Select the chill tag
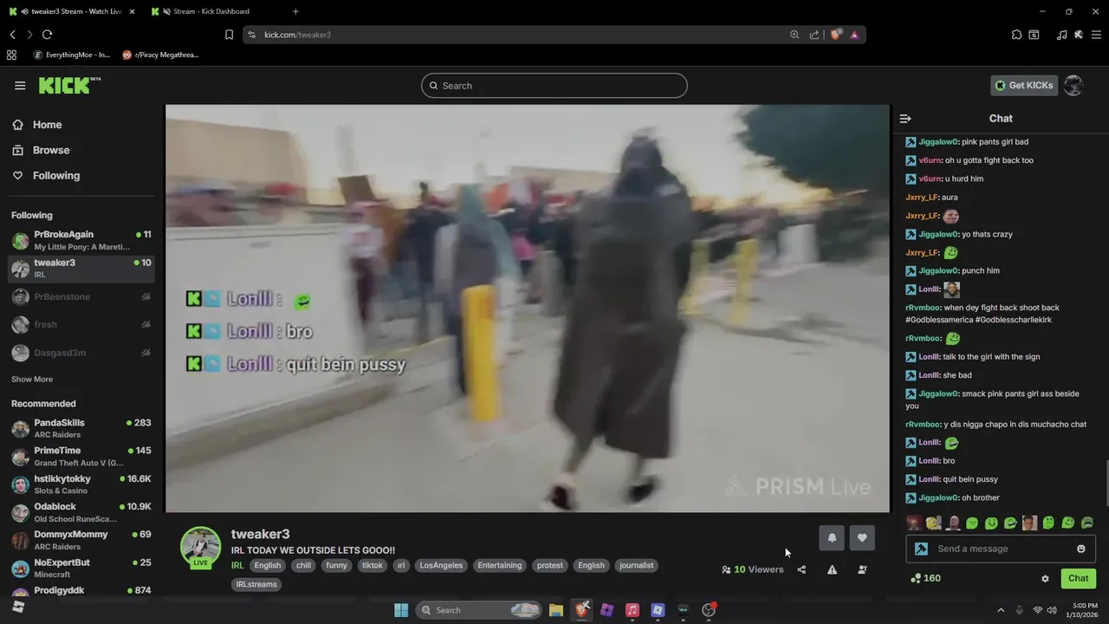The image size is (1109, 624). coord(303,565)
